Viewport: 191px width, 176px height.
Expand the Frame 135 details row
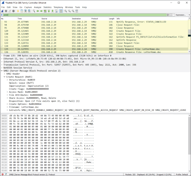tap(2, 56)
